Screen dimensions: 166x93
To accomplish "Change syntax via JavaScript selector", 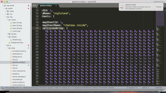I will click(x=158, y=88).
